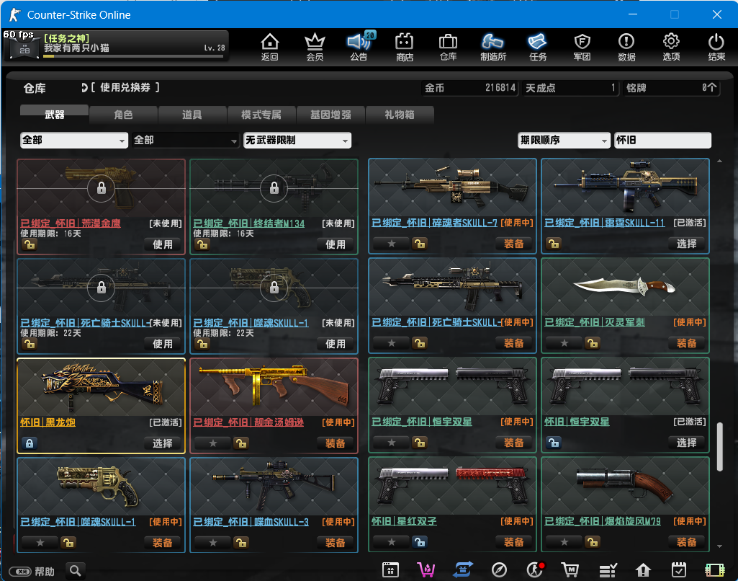Open the 任务 missions icon

[x=538, y=47]
